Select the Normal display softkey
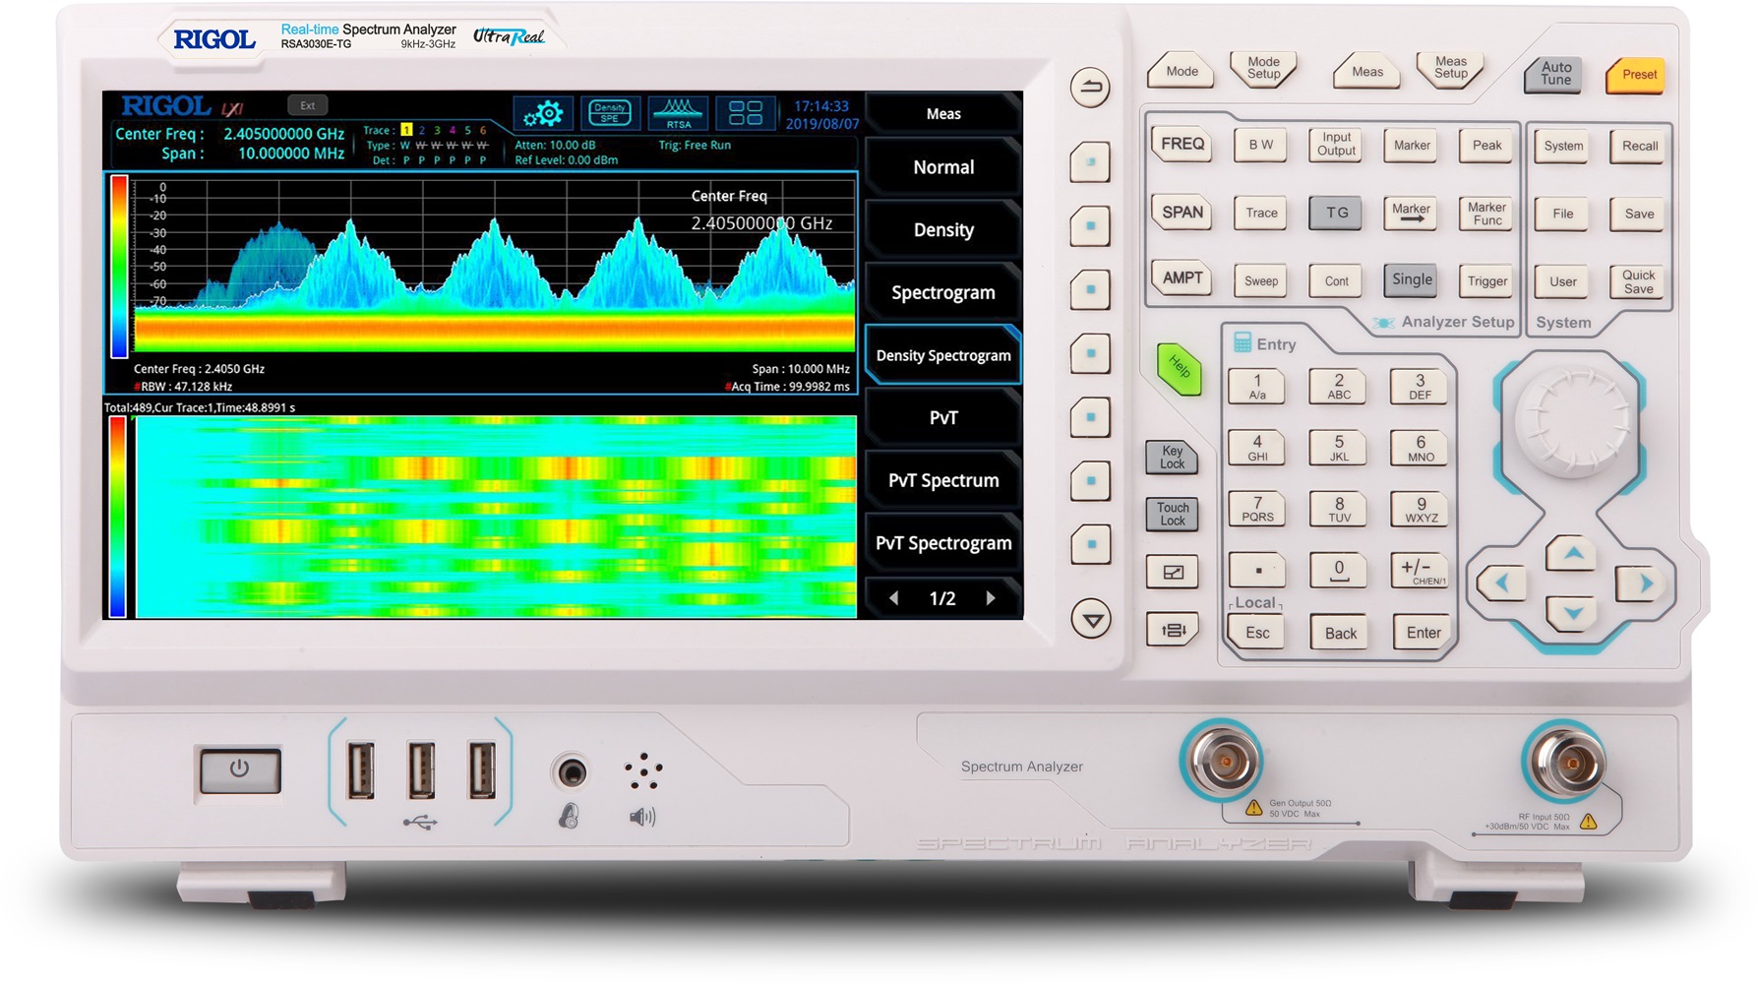The width and height of the screenshot is (1758, 984). (x=941, y=167)
